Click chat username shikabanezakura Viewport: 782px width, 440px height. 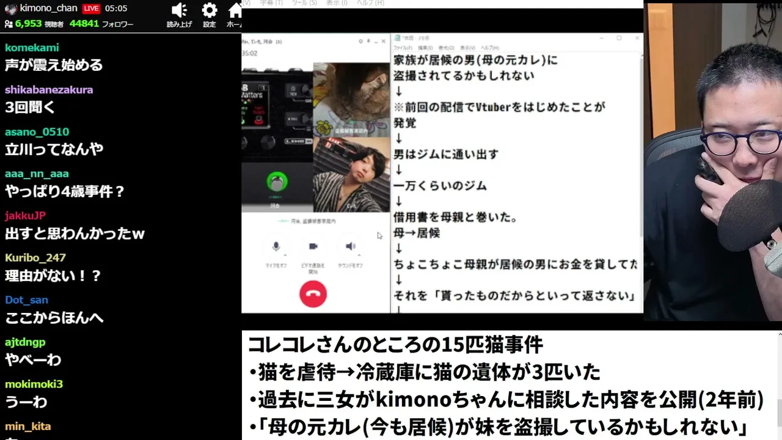coord(49,90)
